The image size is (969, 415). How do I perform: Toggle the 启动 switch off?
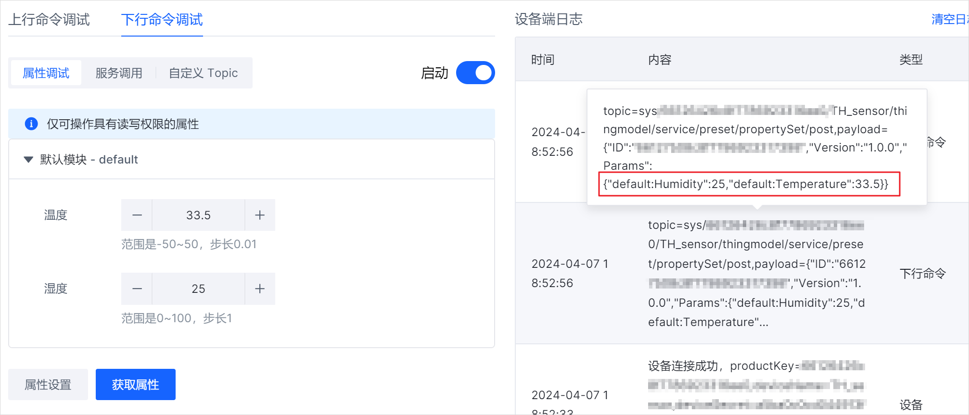[475, 73]
